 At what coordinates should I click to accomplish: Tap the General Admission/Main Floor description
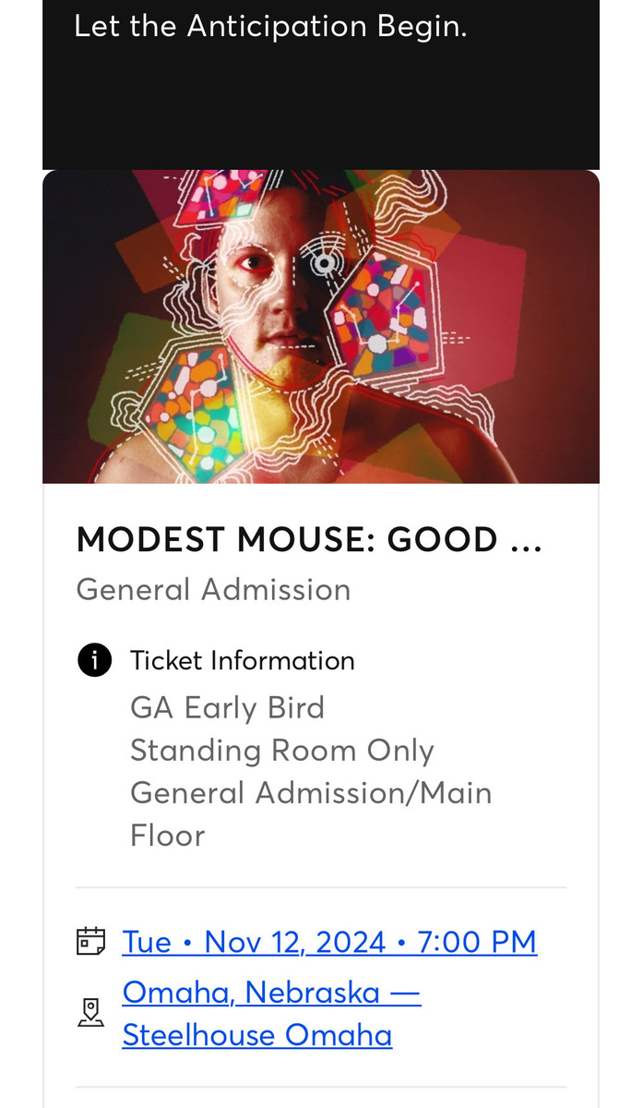pos(311,813)
